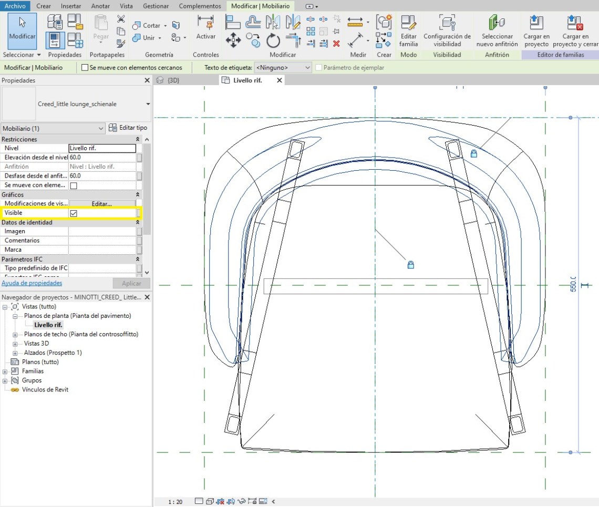Viewport: 599px width, 507px height.
Task: Uncheck the Visible checkbox in properties
Action: [x=74, y=213]
